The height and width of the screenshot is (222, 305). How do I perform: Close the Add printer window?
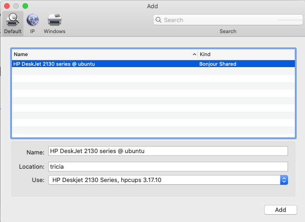[x=7, y=6]
